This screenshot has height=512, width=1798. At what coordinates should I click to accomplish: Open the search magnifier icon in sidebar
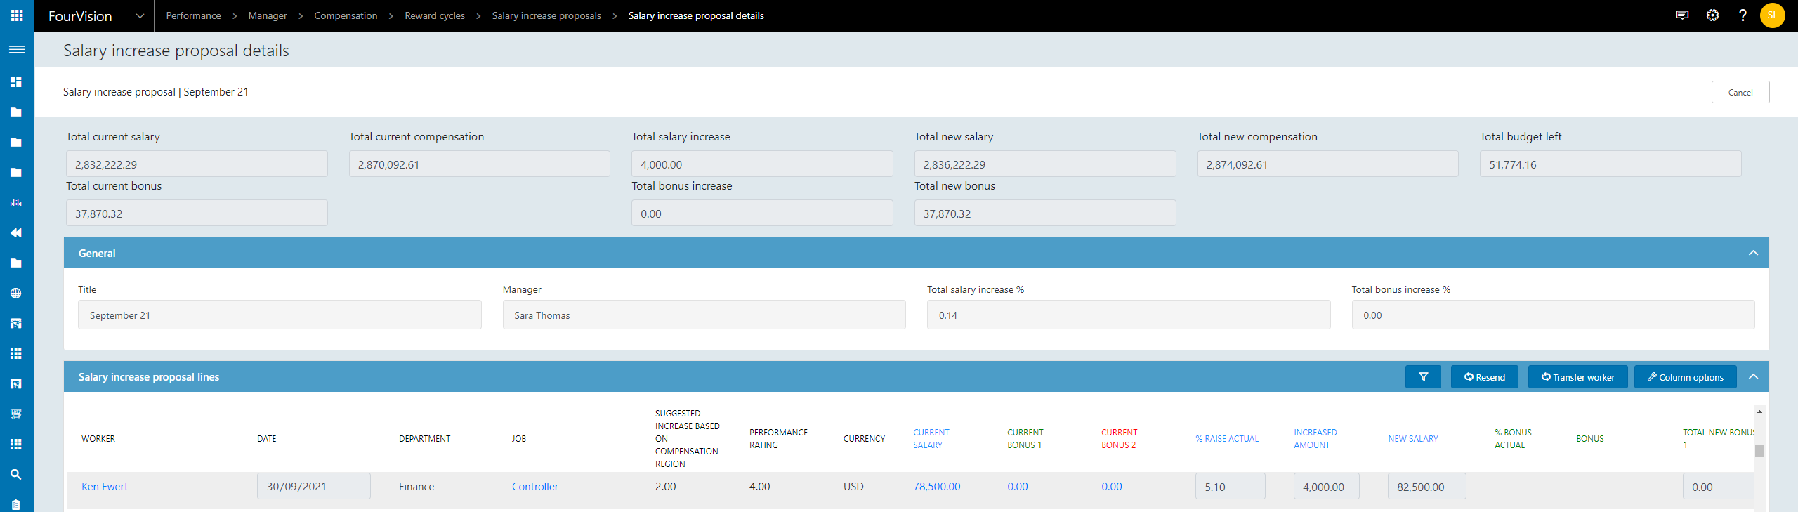point(16,474)
